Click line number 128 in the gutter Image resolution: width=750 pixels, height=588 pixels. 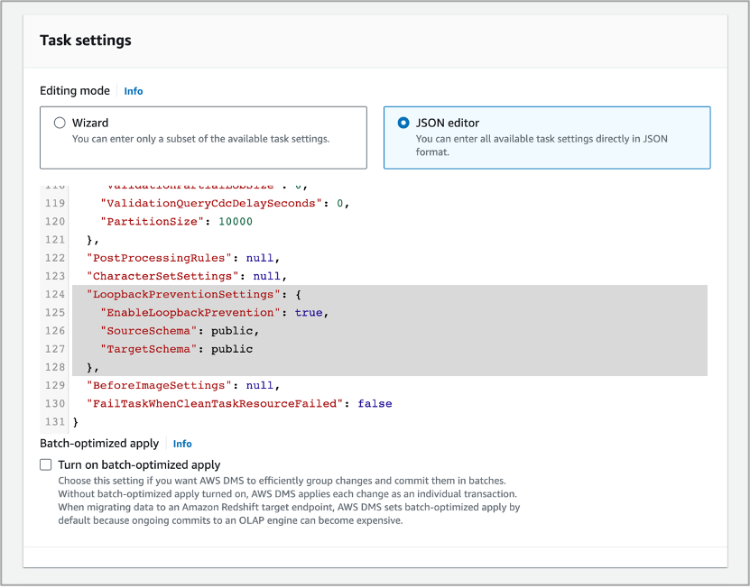[54, 367]
